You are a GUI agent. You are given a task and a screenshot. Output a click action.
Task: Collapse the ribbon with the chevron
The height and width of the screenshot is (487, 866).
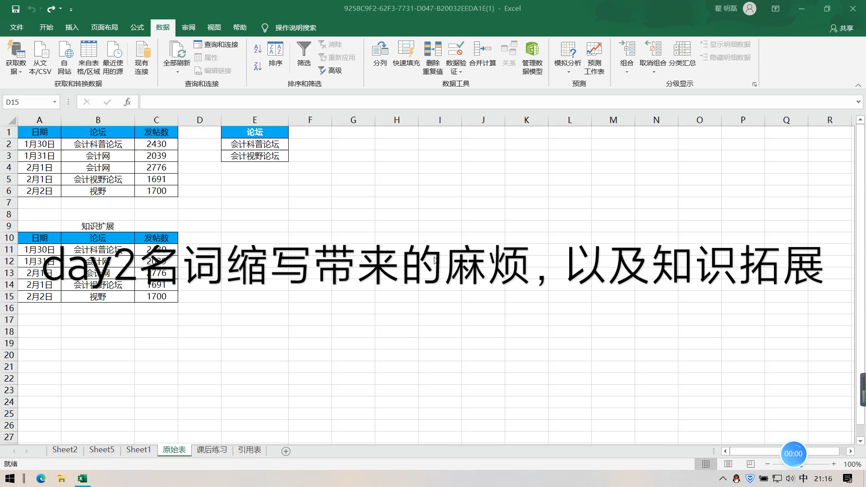click(x=858, y=85)
